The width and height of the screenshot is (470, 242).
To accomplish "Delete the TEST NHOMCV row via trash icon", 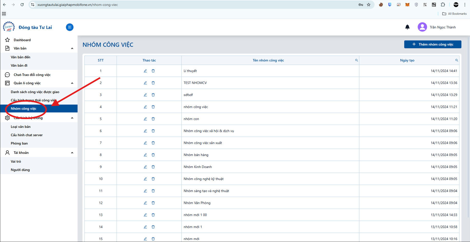I will pyautogui.click(x=153, y=83).
